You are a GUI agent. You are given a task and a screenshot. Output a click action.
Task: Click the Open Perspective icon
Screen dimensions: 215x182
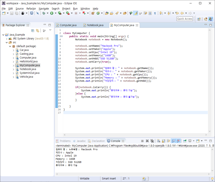click(x=199, y=19)
